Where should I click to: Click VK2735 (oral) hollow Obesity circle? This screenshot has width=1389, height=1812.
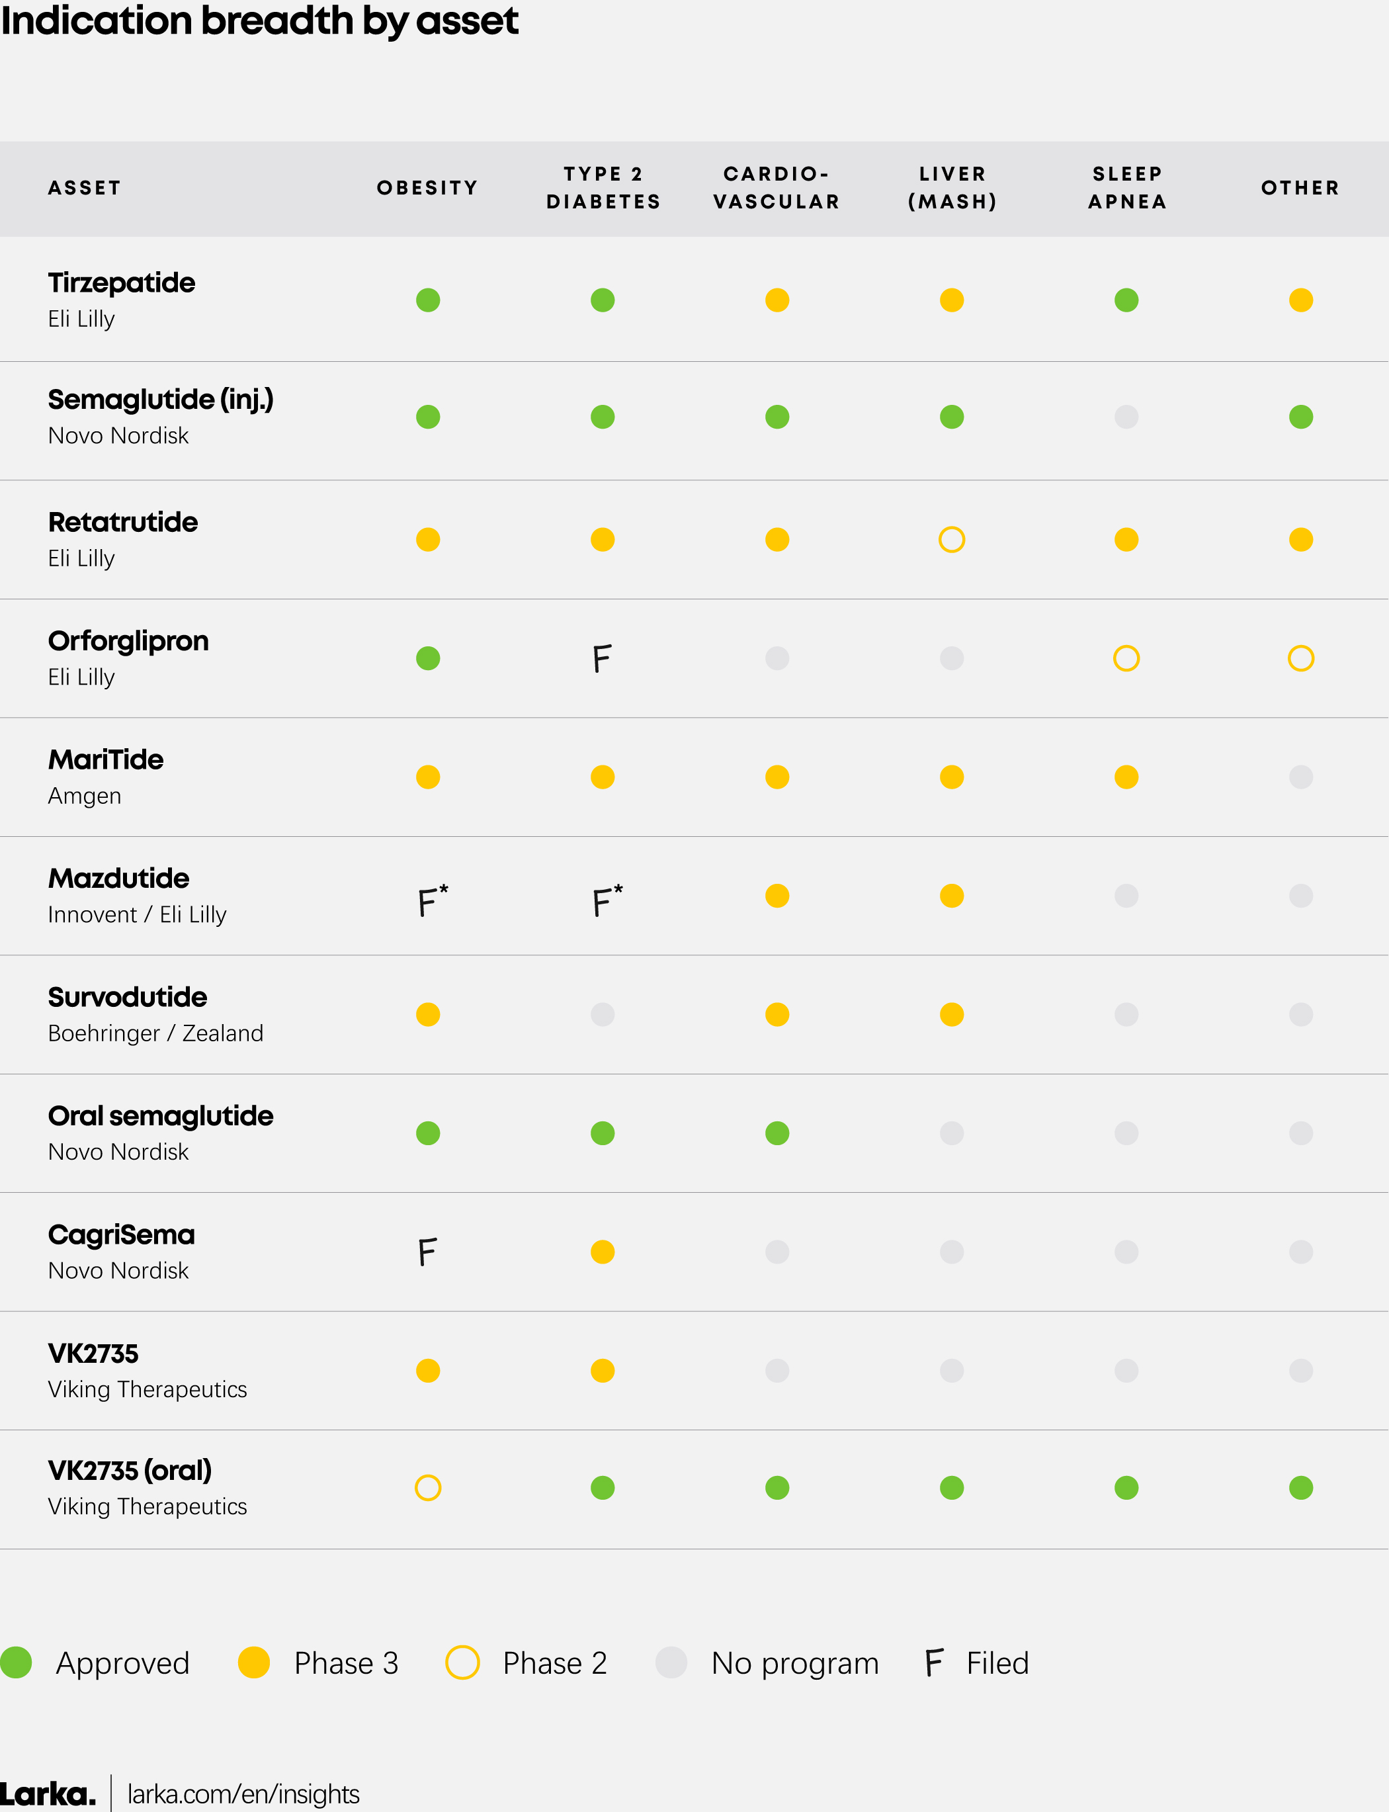[x=427, y=1487]
